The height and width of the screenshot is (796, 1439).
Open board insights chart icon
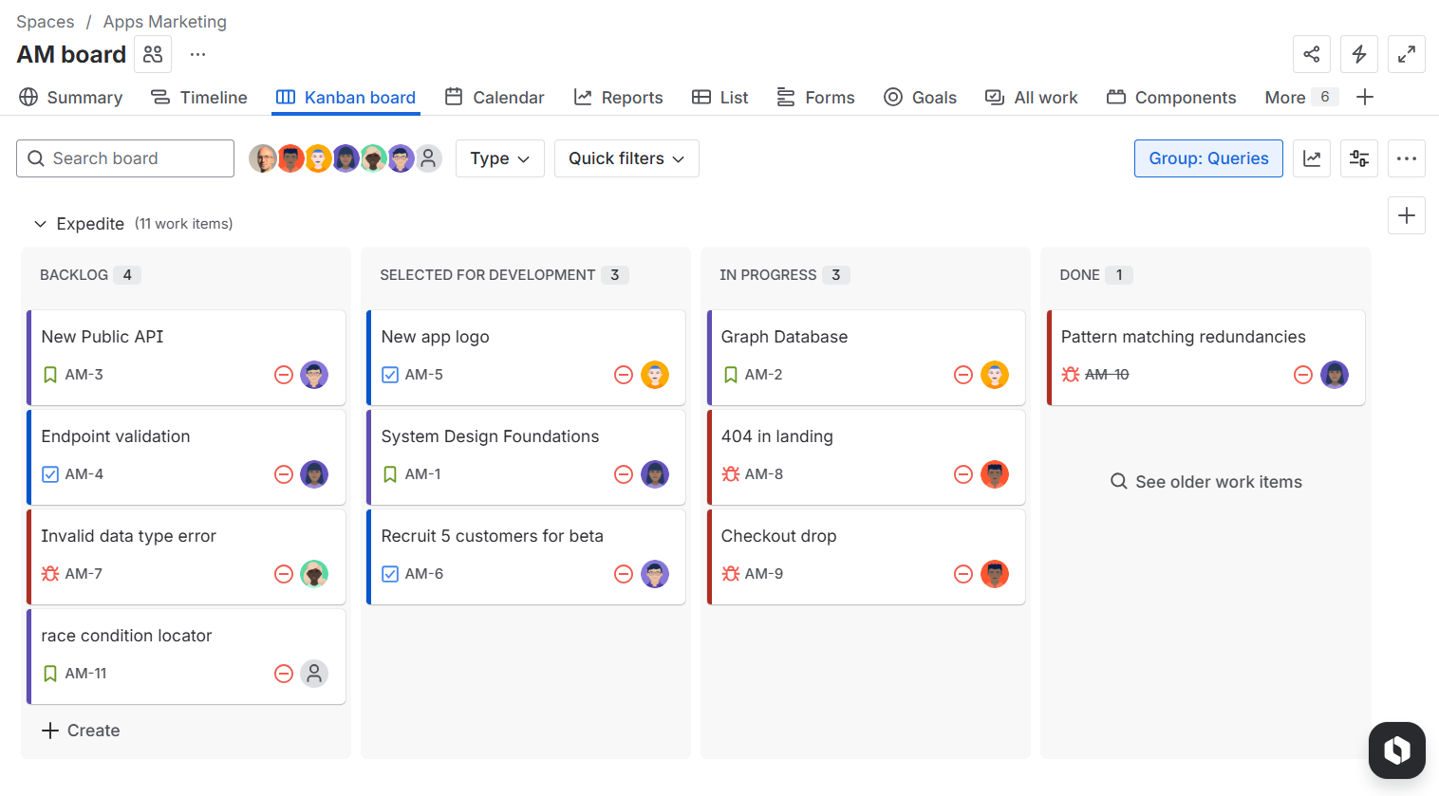1312,158
